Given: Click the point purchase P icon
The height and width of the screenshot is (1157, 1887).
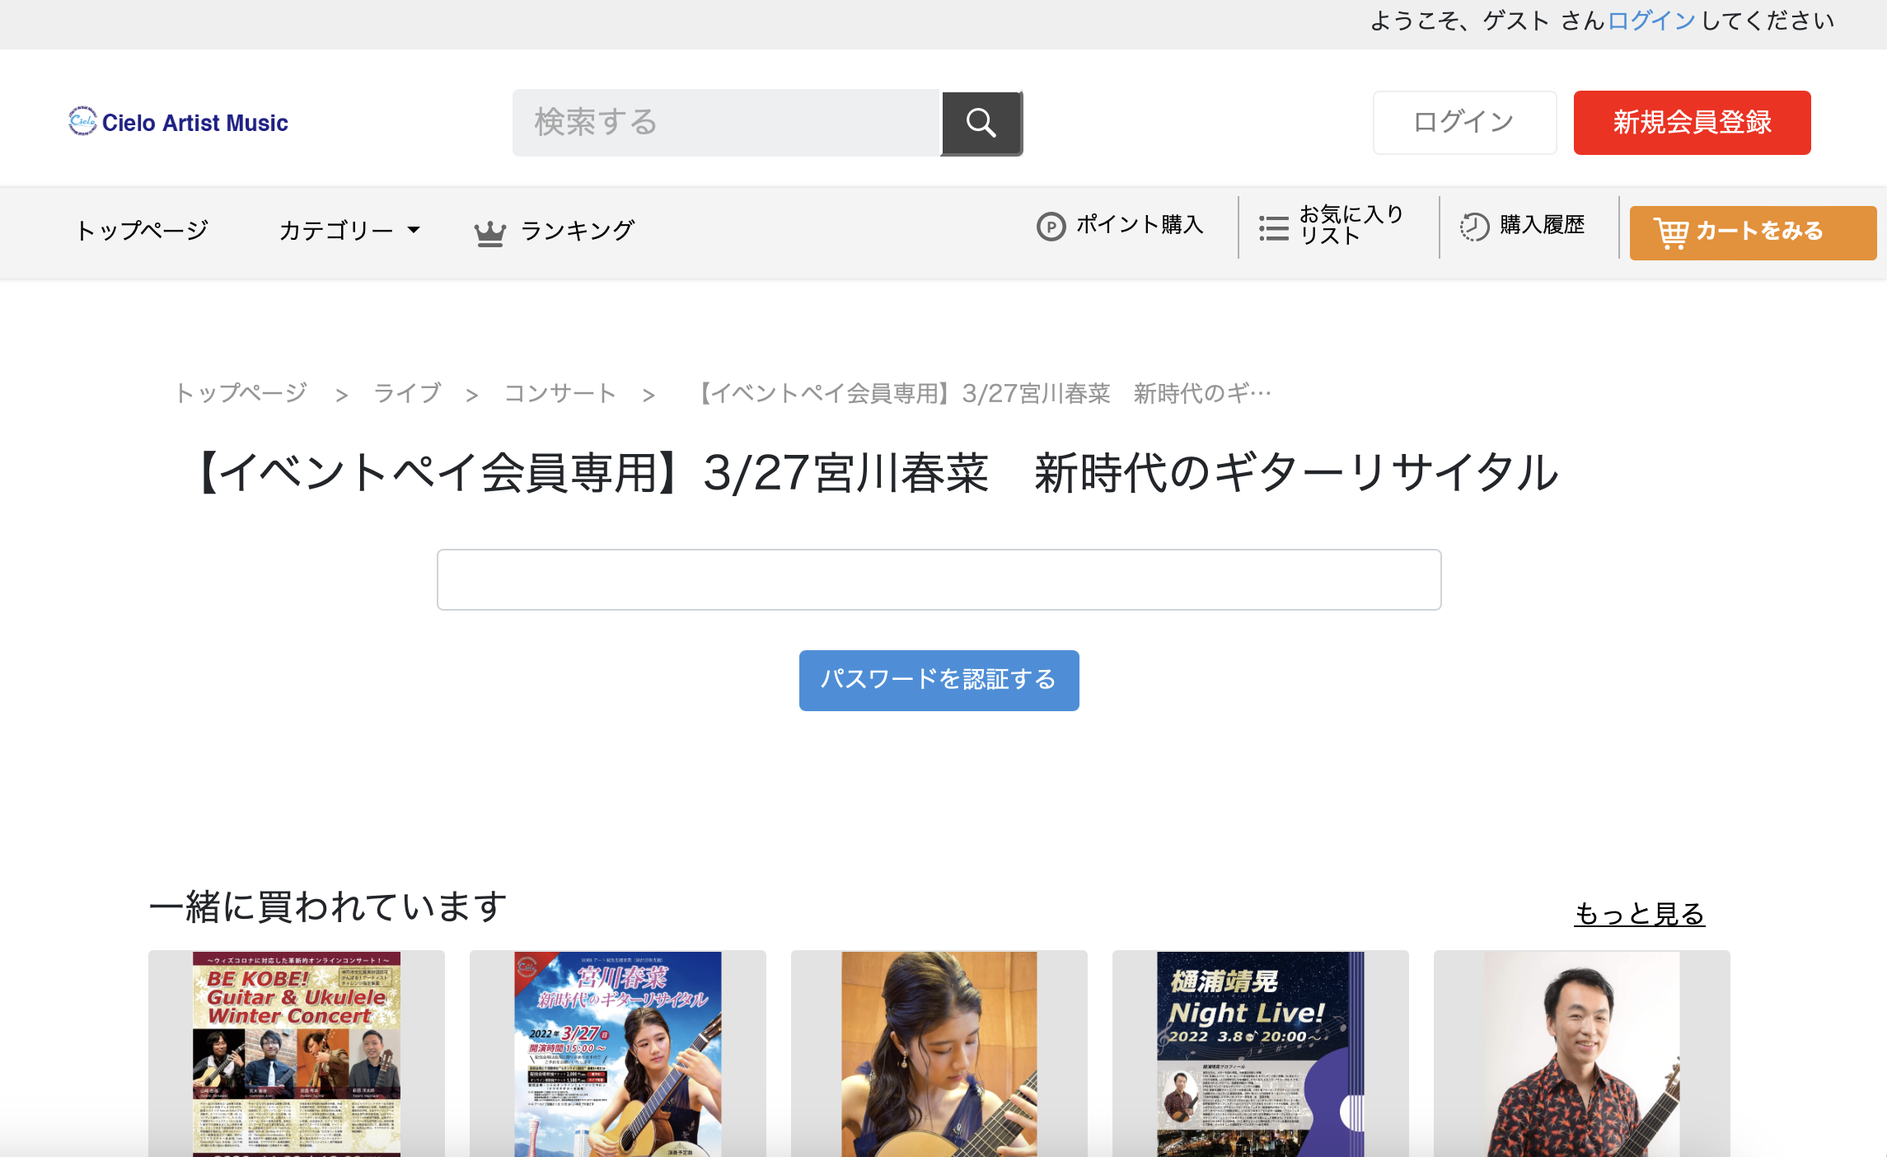Looking at the screenshot, I should coord(1051,226).
